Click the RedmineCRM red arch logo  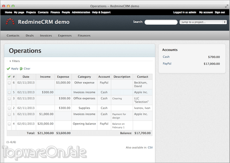tap(10, 22)
